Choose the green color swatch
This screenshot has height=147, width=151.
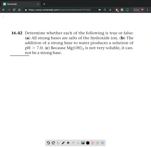98,143
